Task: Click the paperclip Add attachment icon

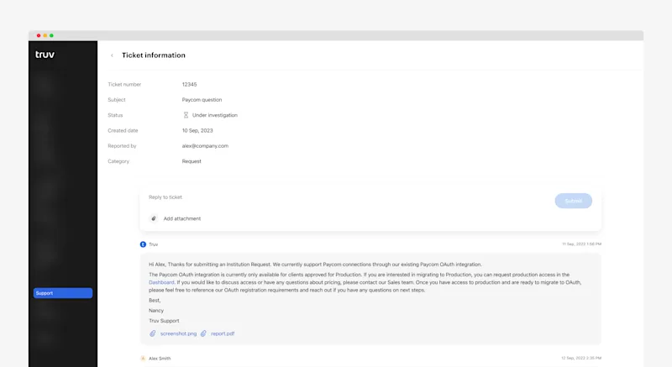Action: [153, 218]
